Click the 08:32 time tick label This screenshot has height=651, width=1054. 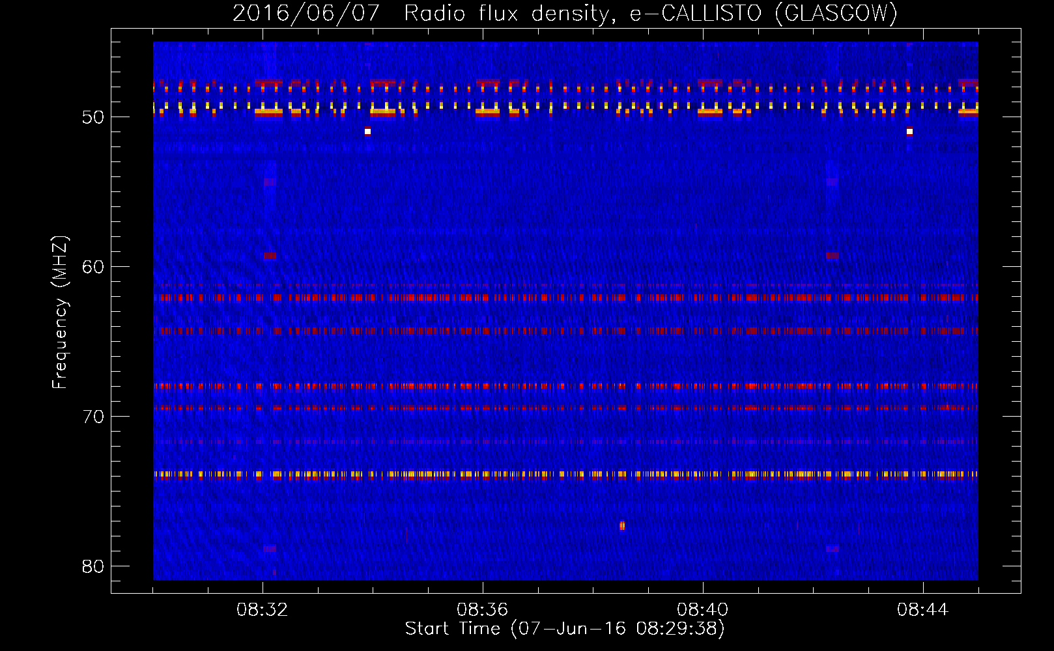(x=263, y=610)
